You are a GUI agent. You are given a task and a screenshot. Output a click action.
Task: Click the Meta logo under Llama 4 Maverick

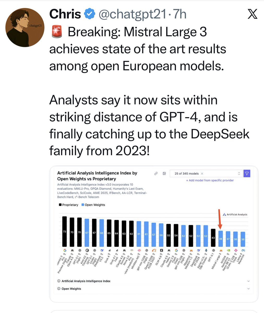243,250
